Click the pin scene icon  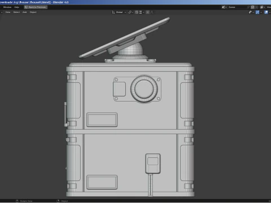[x=248, y=7]
